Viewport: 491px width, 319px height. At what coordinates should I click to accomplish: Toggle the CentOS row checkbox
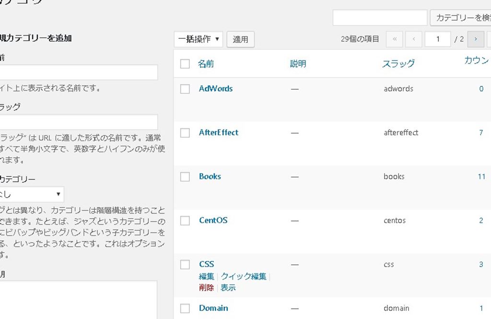185,221
